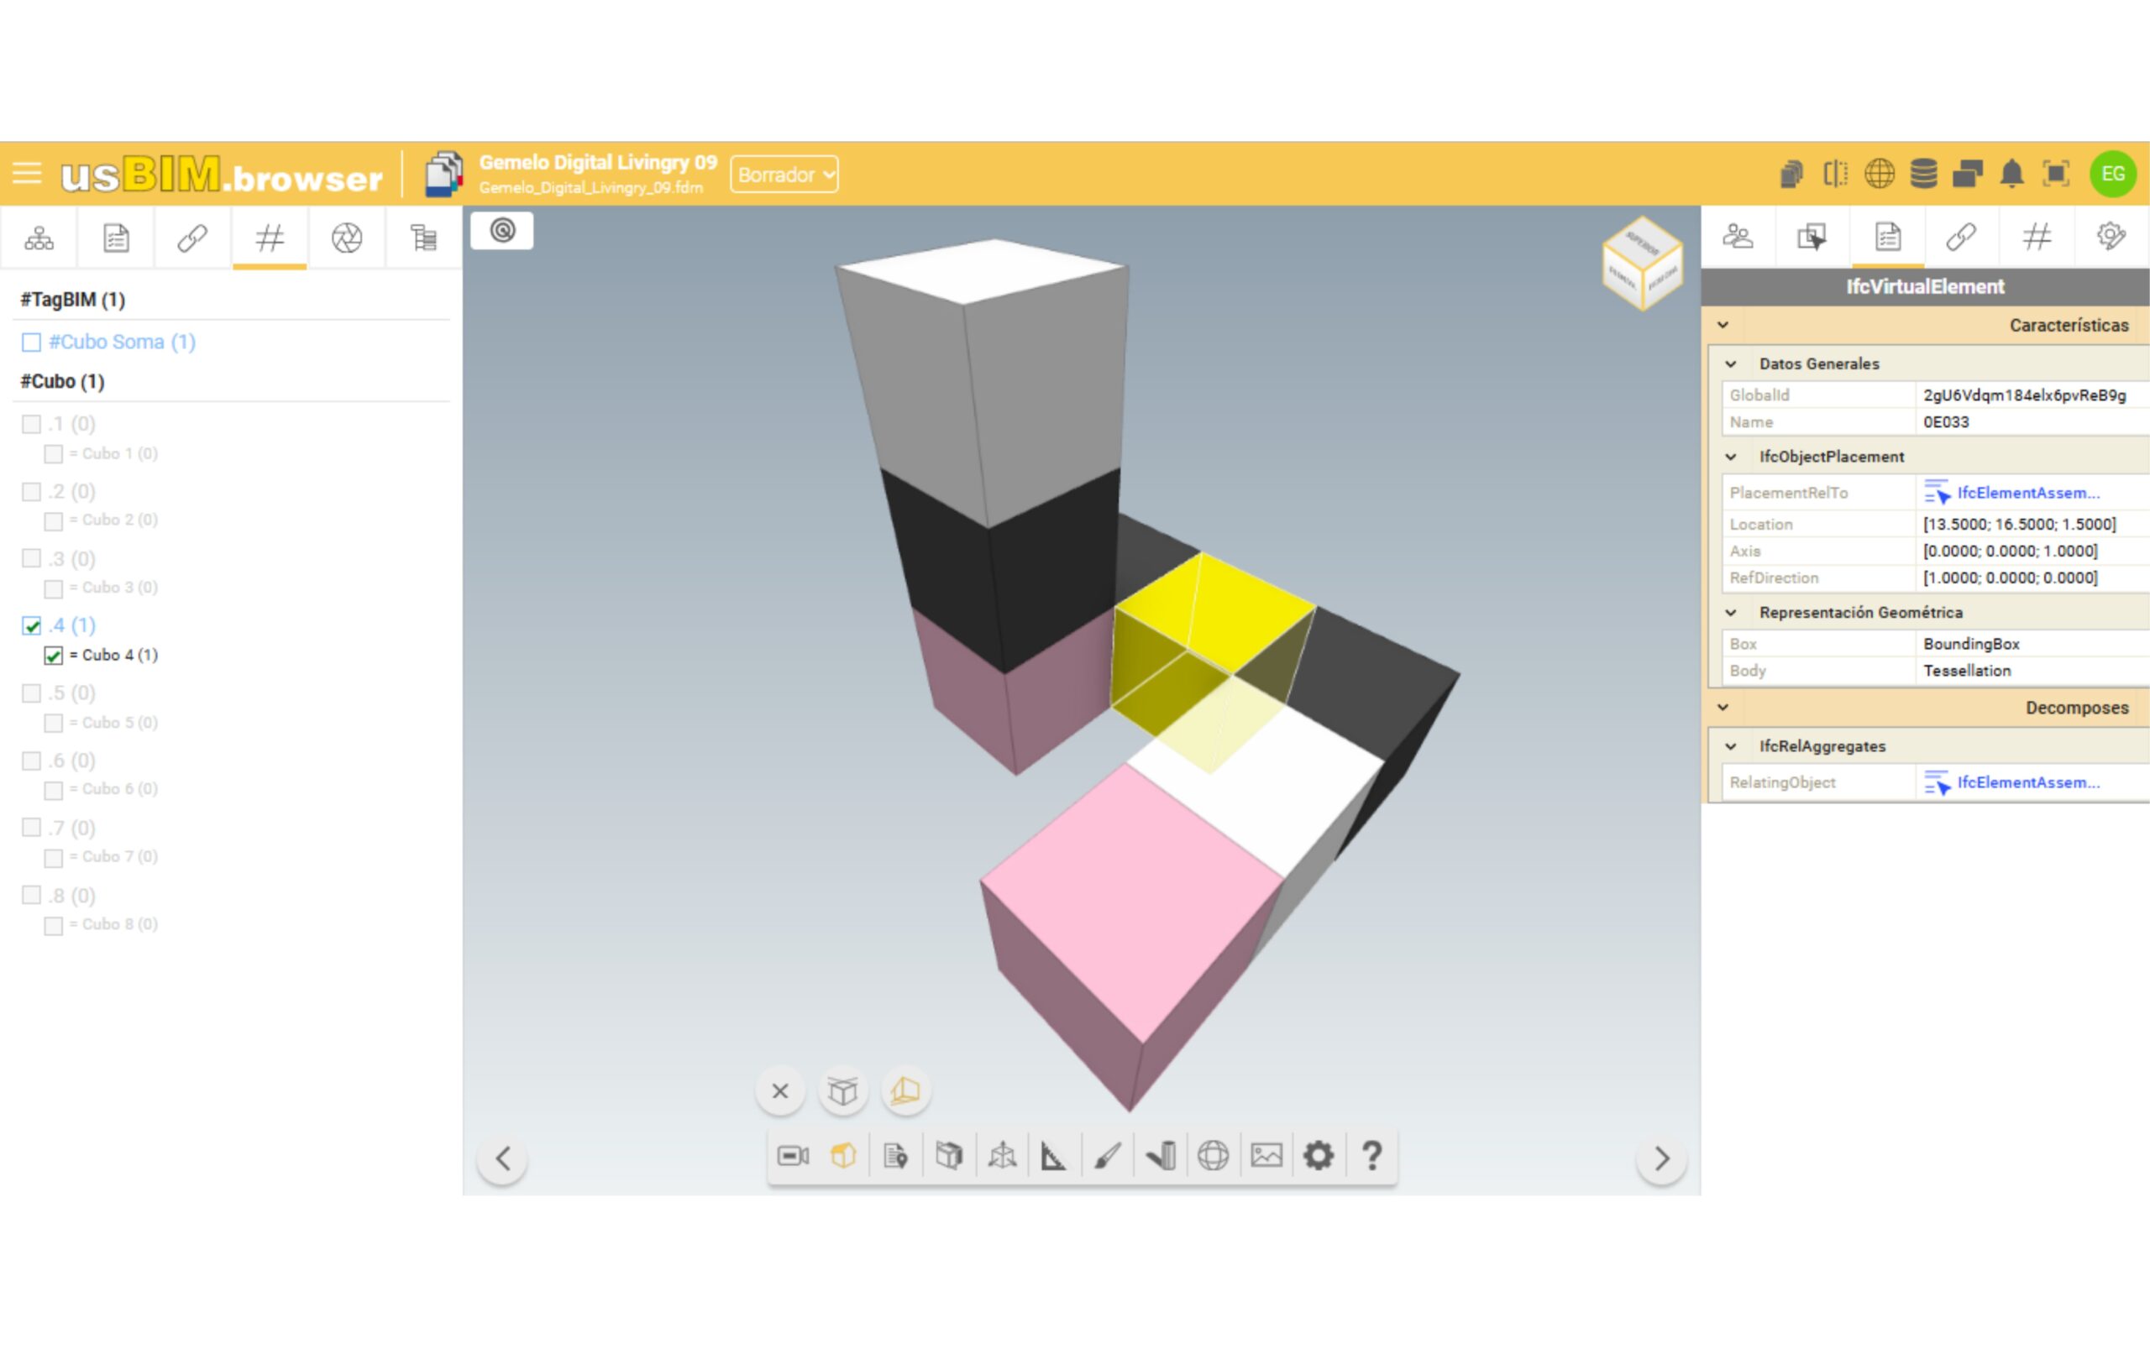Click the axes gizmo cube toolbar icon
The image size is (2150, 1354).
click(x=1002, y=1156)
